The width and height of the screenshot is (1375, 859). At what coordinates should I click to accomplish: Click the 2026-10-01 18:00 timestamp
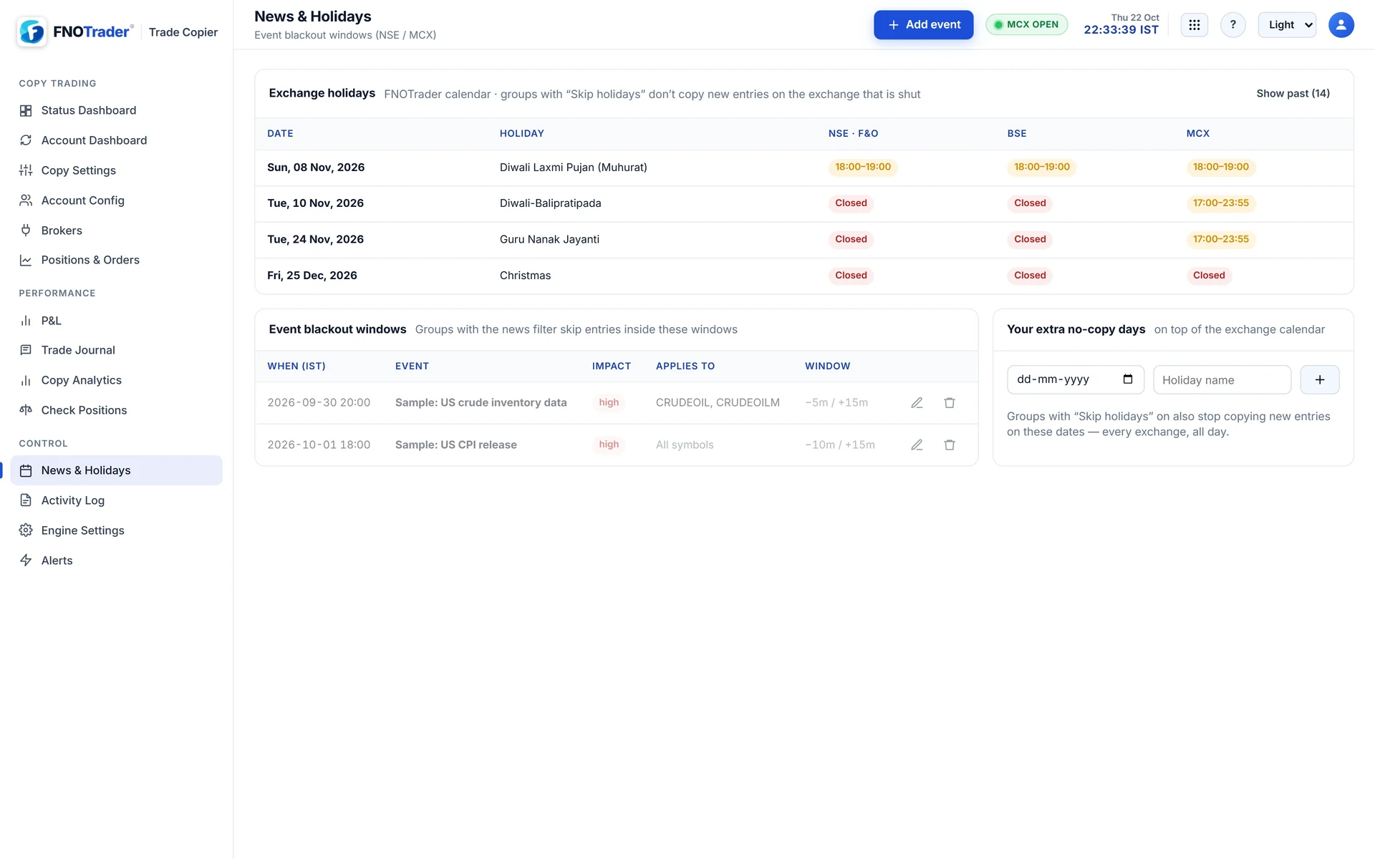click(319, 445)
